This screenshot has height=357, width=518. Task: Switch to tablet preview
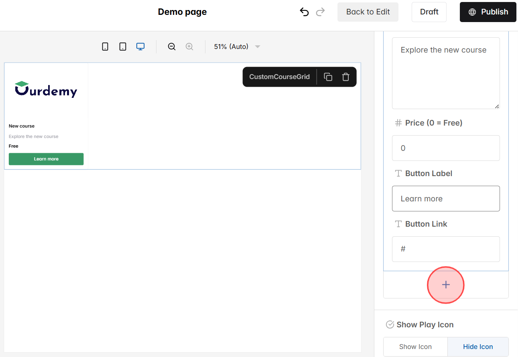coord(123,46)
